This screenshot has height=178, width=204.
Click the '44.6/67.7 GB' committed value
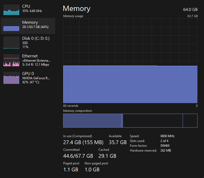click(x=78, y=156)
